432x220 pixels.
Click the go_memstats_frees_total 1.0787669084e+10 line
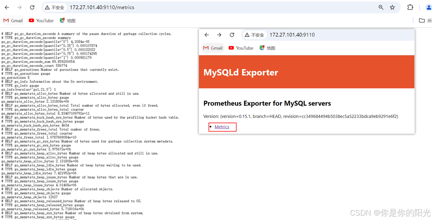(x=39, y=137)
